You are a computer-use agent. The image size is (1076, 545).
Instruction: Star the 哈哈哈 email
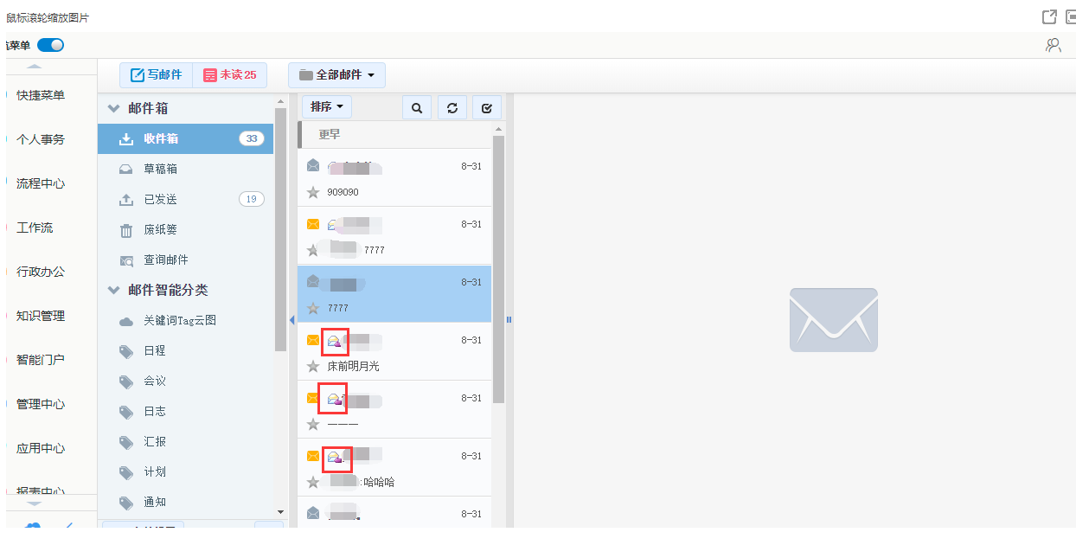(x=313, y=482)
